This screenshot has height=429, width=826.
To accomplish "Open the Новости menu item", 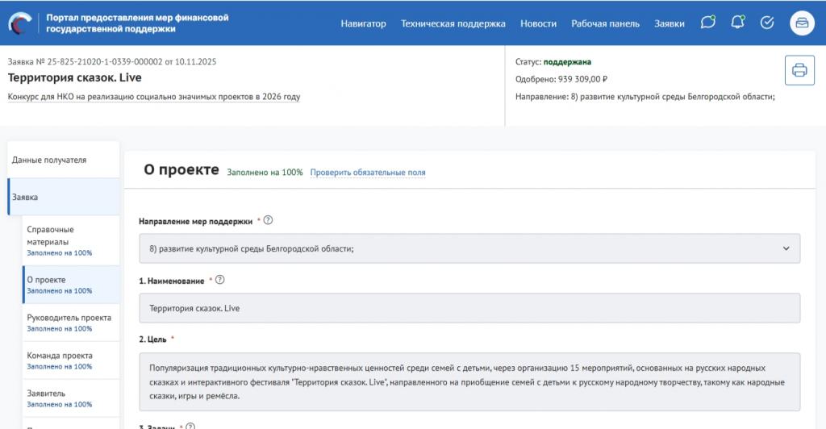I will (x=538, y=23).
